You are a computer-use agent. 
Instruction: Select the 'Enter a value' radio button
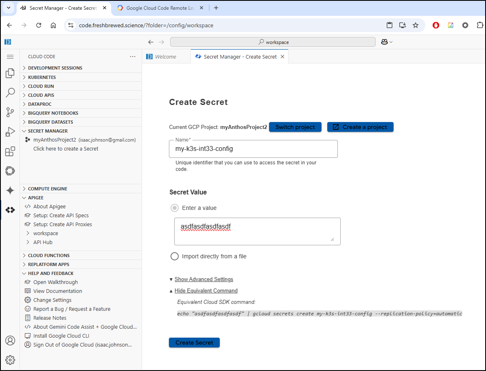175,208
